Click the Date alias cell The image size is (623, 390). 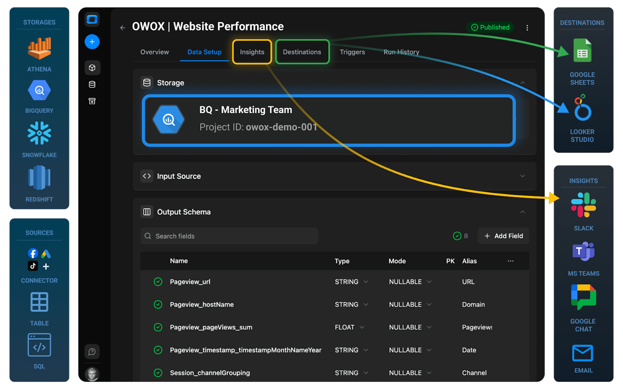[469, 350]
